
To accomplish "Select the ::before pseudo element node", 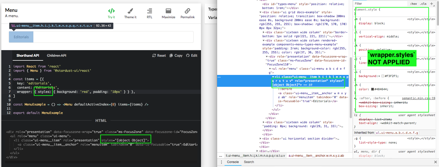I will click(285, 89).
